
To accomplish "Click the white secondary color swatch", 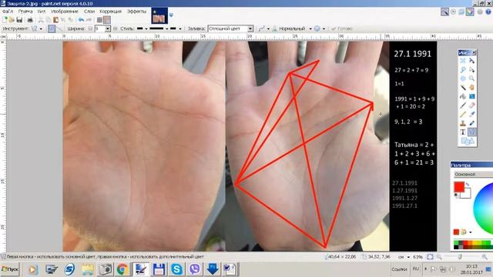I will pyautogui.click(x=466, y=194).
